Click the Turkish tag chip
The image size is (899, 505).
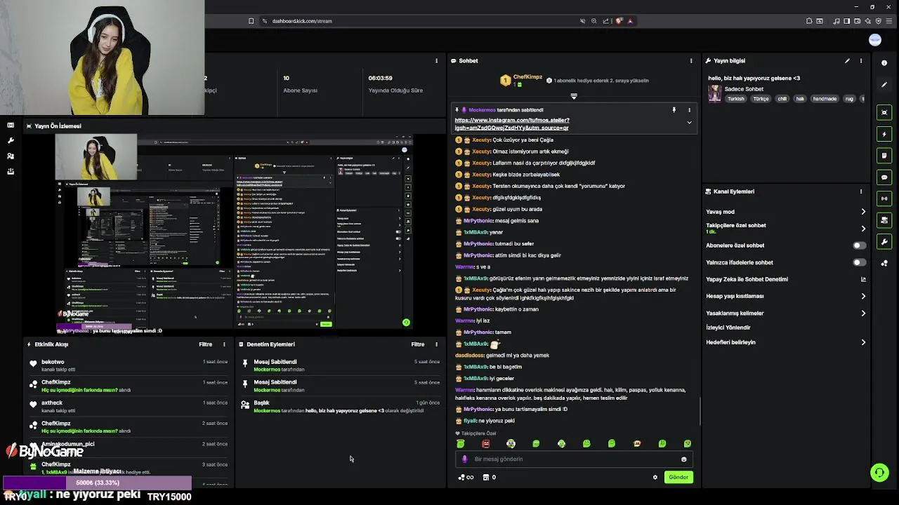tap(736, 99)
